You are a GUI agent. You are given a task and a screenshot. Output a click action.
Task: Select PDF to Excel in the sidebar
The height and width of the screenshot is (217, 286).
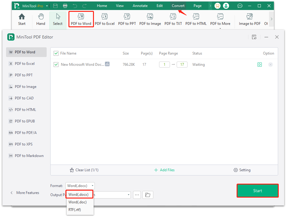point(26,64)
